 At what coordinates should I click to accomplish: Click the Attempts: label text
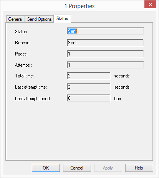tap(23, 65)
